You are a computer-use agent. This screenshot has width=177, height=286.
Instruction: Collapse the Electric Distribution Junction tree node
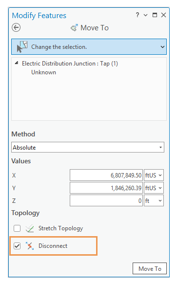pos(17,63)
